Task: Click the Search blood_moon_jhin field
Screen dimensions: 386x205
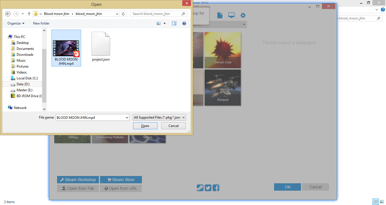Action: pos(159,14)
